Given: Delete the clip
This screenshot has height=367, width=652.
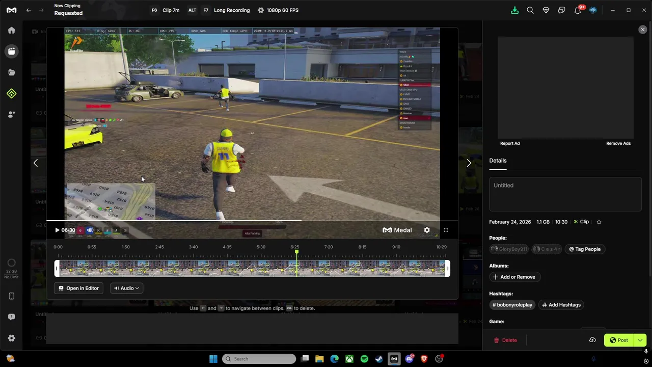Looking at the screenshot, I should (x=505, y=340).
